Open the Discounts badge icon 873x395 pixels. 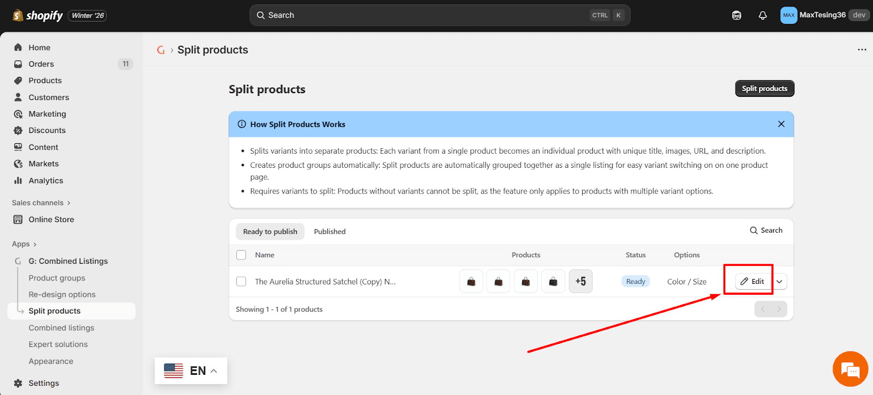18,130
